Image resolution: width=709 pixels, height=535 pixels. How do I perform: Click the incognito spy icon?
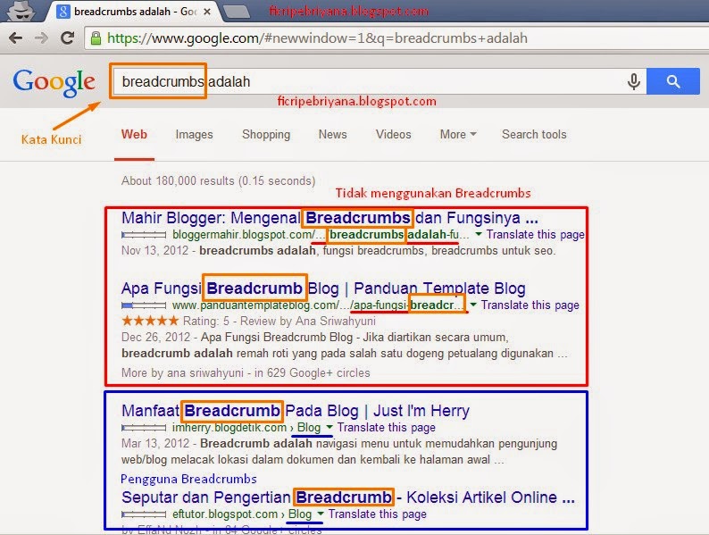(x=21, y=12)
